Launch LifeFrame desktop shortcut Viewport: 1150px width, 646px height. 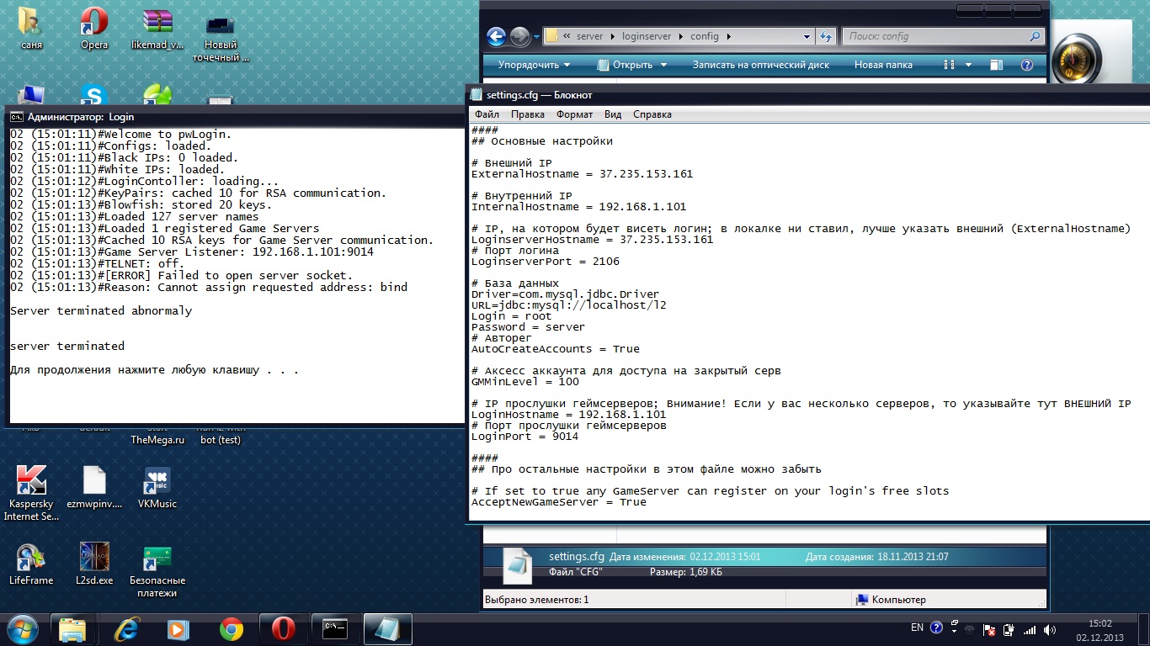pyautogui.click(x=31, y=564)
